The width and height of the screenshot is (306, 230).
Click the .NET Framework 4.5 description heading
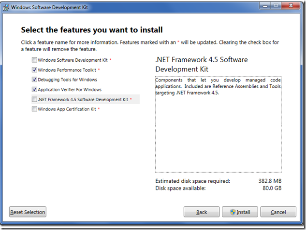202,65
